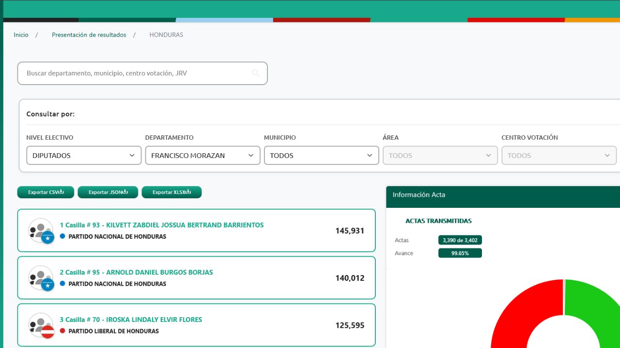Click blue party dot beside first candidate
620x348 pixels.
click(62, 236)
